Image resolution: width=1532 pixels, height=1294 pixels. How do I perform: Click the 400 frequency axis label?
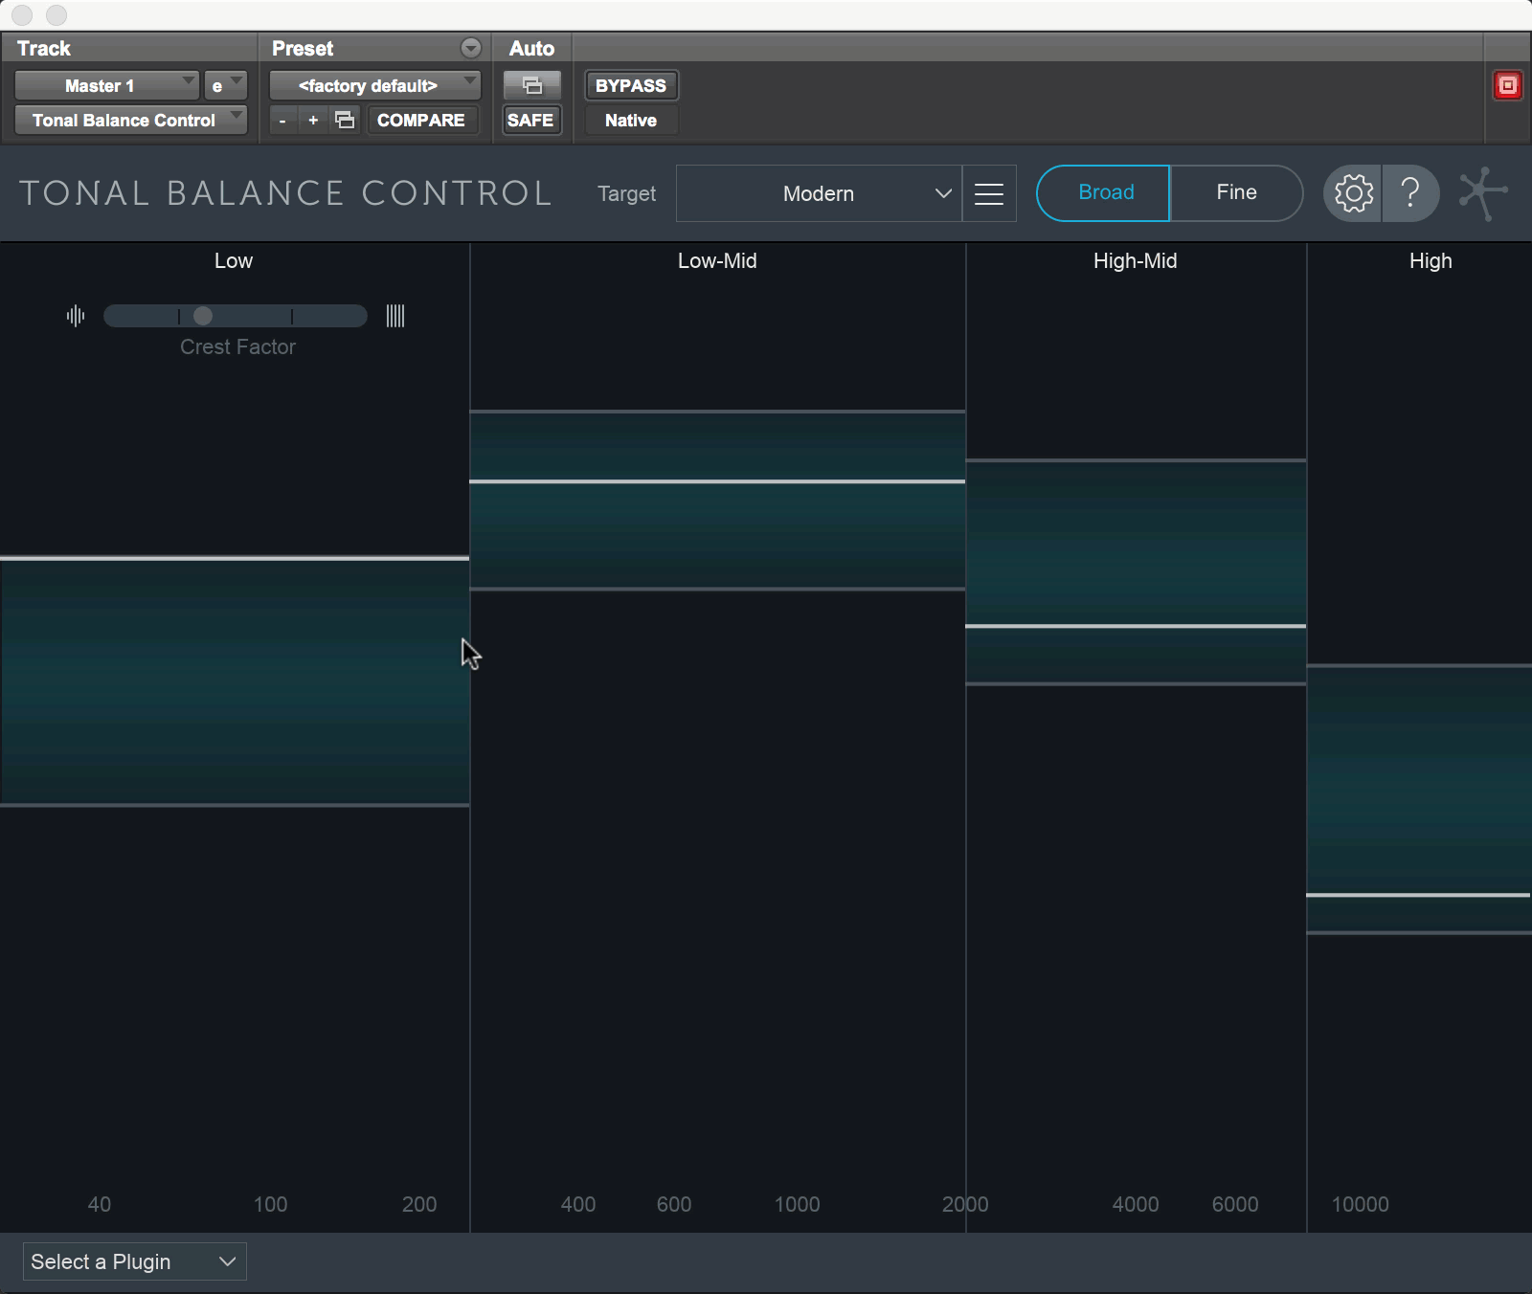[x=578, y=1204]
